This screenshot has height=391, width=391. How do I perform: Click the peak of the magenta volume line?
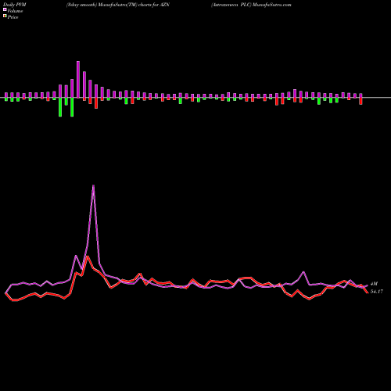coord(93,185)
